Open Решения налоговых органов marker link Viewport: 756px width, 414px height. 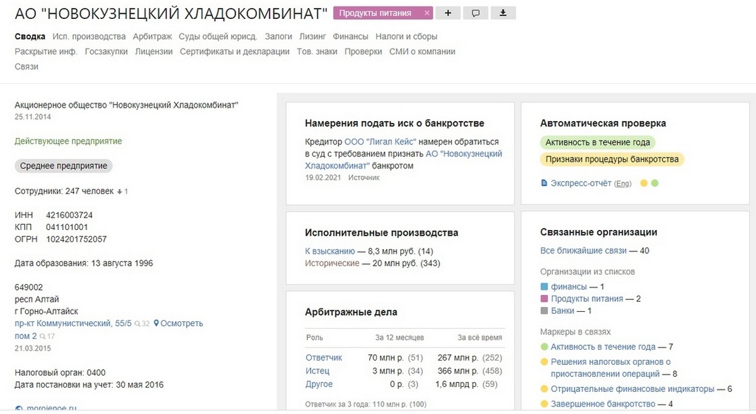tap(611, 367)
